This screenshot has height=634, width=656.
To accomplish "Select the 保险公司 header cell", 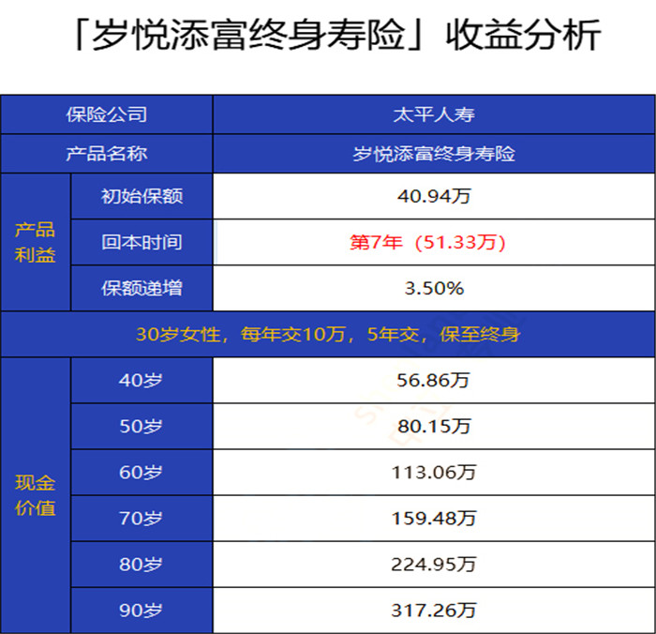I will click(x=107, y=114).
